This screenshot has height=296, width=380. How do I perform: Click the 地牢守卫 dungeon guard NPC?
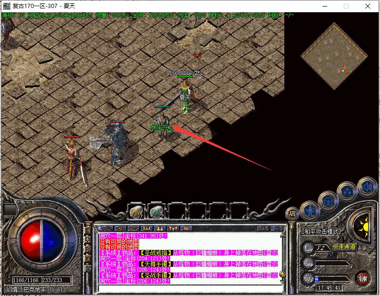coord(162,127)
